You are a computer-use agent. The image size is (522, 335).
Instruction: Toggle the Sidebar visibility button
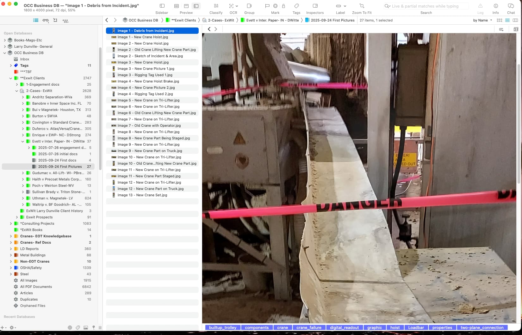click(162, 6)
